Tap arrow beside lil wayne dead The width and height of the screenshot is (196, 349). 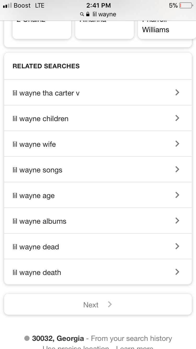click(x=177, y=246)
